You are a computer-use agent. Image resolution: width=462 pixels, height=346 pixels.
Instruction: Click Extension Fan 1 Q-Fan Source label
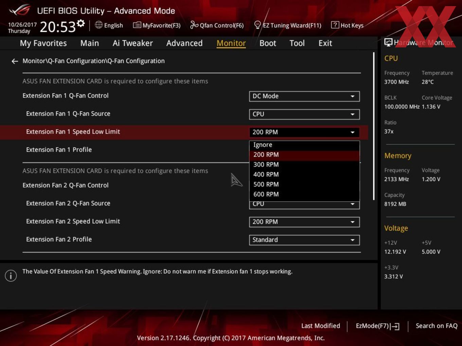(x=68, y=114)
